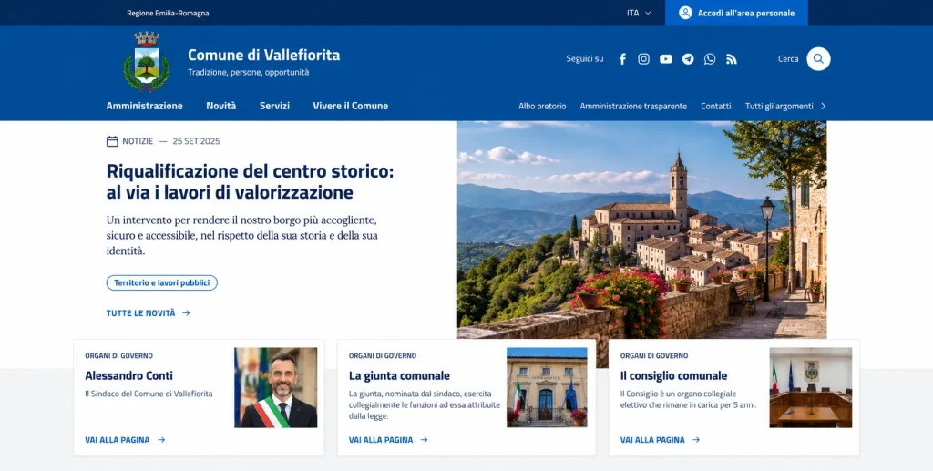This screenshot has height=471, width=933.
Task: Open the Regione Emilia-Romagna link
Action: (168, 13)
